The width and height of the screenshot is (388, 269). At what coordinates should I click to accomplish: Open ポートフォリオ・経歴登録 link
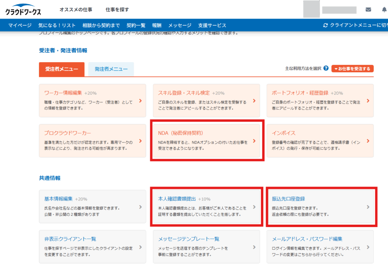[x=300, y=93]
